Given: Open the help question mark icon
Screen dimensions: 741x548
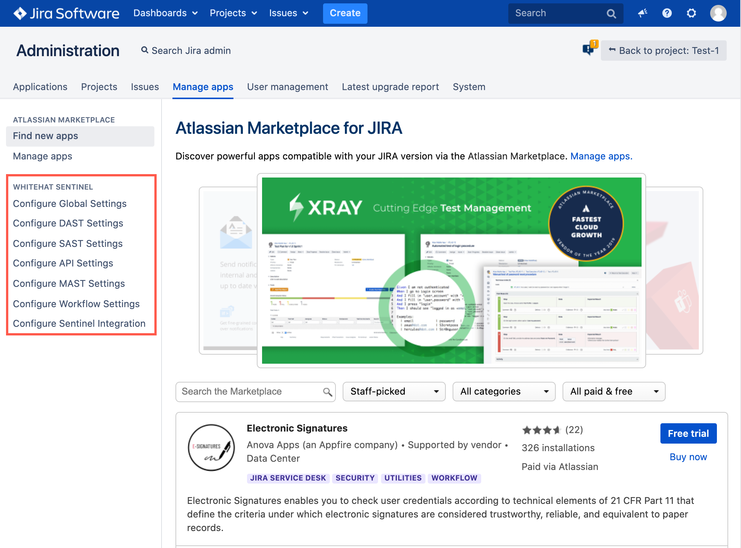Looking at the screenshot, I should coord(667,13).
